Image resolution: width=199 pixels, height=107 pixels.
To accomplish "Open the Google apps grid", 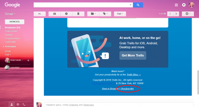I will click(176, 5).
